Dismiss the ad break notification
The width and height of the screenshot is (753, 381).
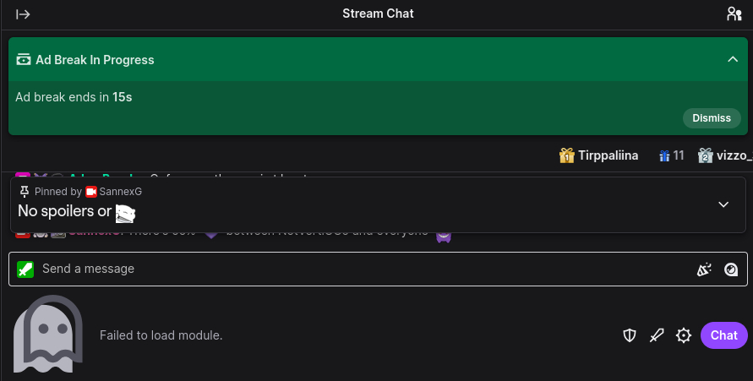(711, 118)
